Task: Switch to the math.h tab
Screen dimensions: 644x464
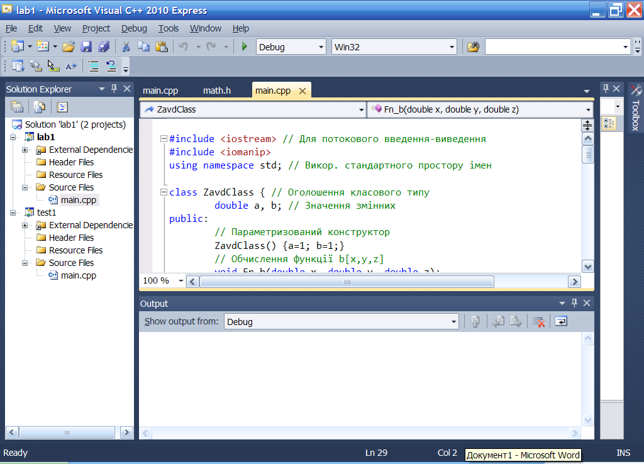Action: pyautogui.click(x=217, y=91)
